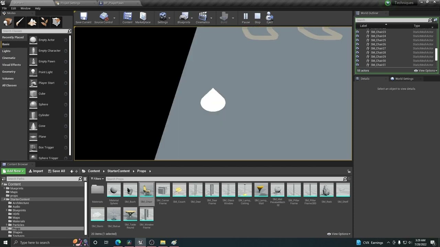Toggle visibility of SM_Chair29
The height and width of the screenshot is (247, 440).
click(357, 57)
